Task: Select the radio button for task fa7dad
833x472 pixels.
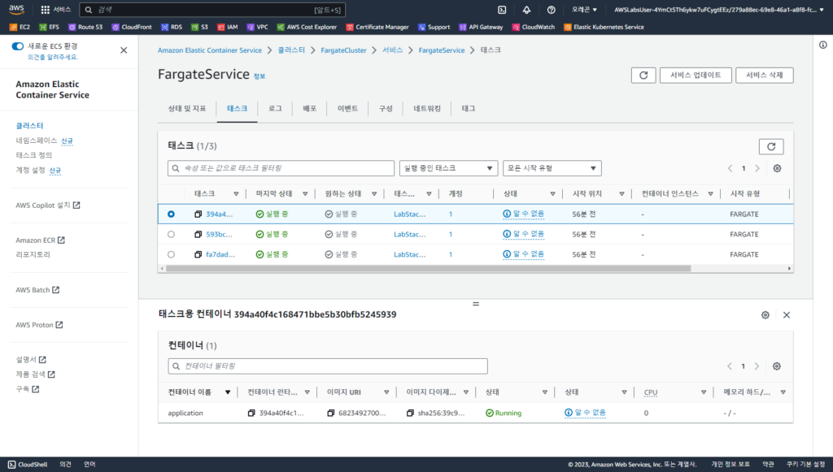Action: (171, 254)
